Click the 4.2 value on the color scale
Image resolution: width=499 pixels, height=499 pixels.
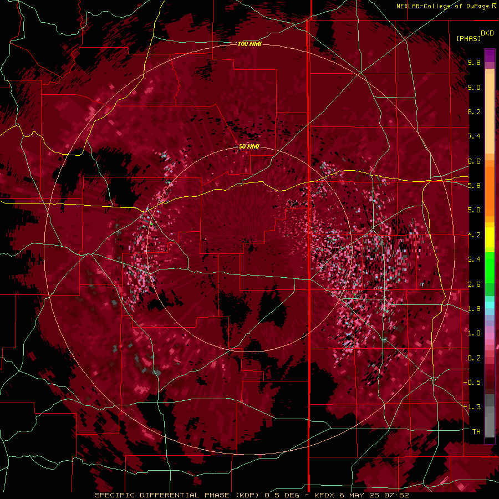[x=474, y=235]
